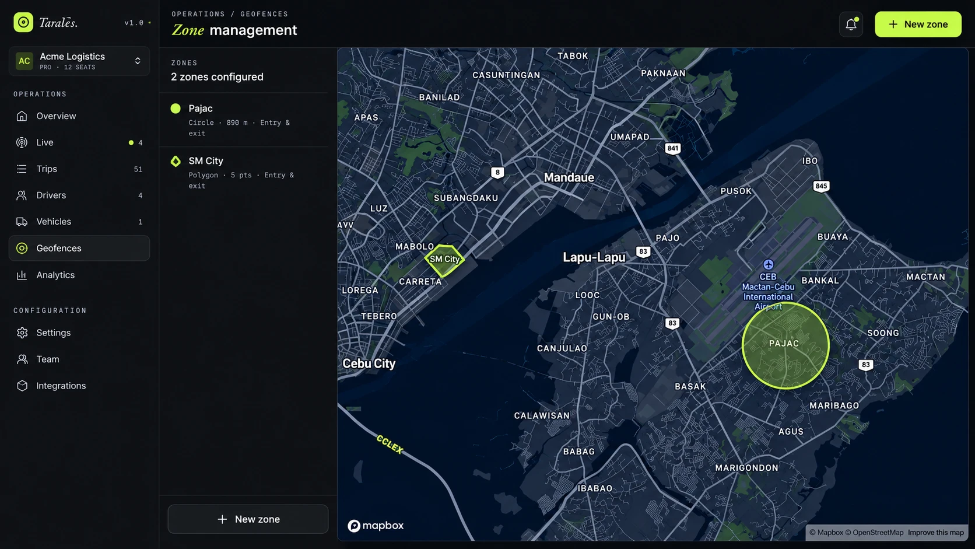Click the Geofences target icon
The image size is (975, 549).
22,249
